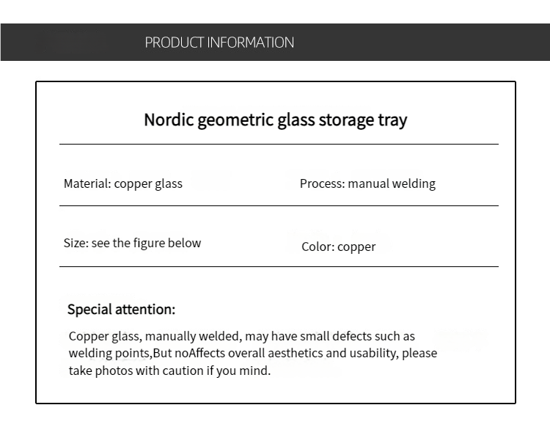Viewport: 550px width, 427px height.
Task: Click the "PRODUCT INFORMATION" header text
Action: [219, 43]
